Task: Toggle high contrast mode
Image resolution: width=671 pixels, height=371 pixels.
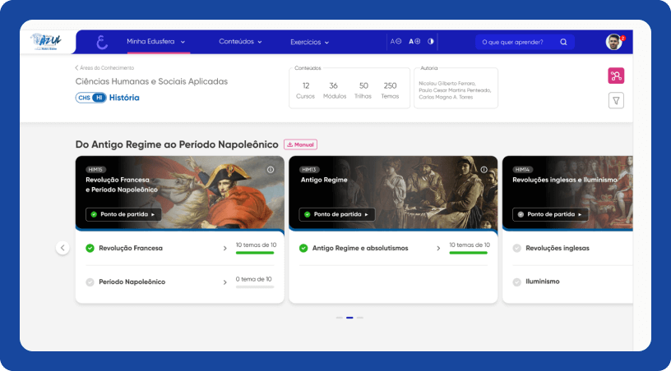Action: pos(431,41)
